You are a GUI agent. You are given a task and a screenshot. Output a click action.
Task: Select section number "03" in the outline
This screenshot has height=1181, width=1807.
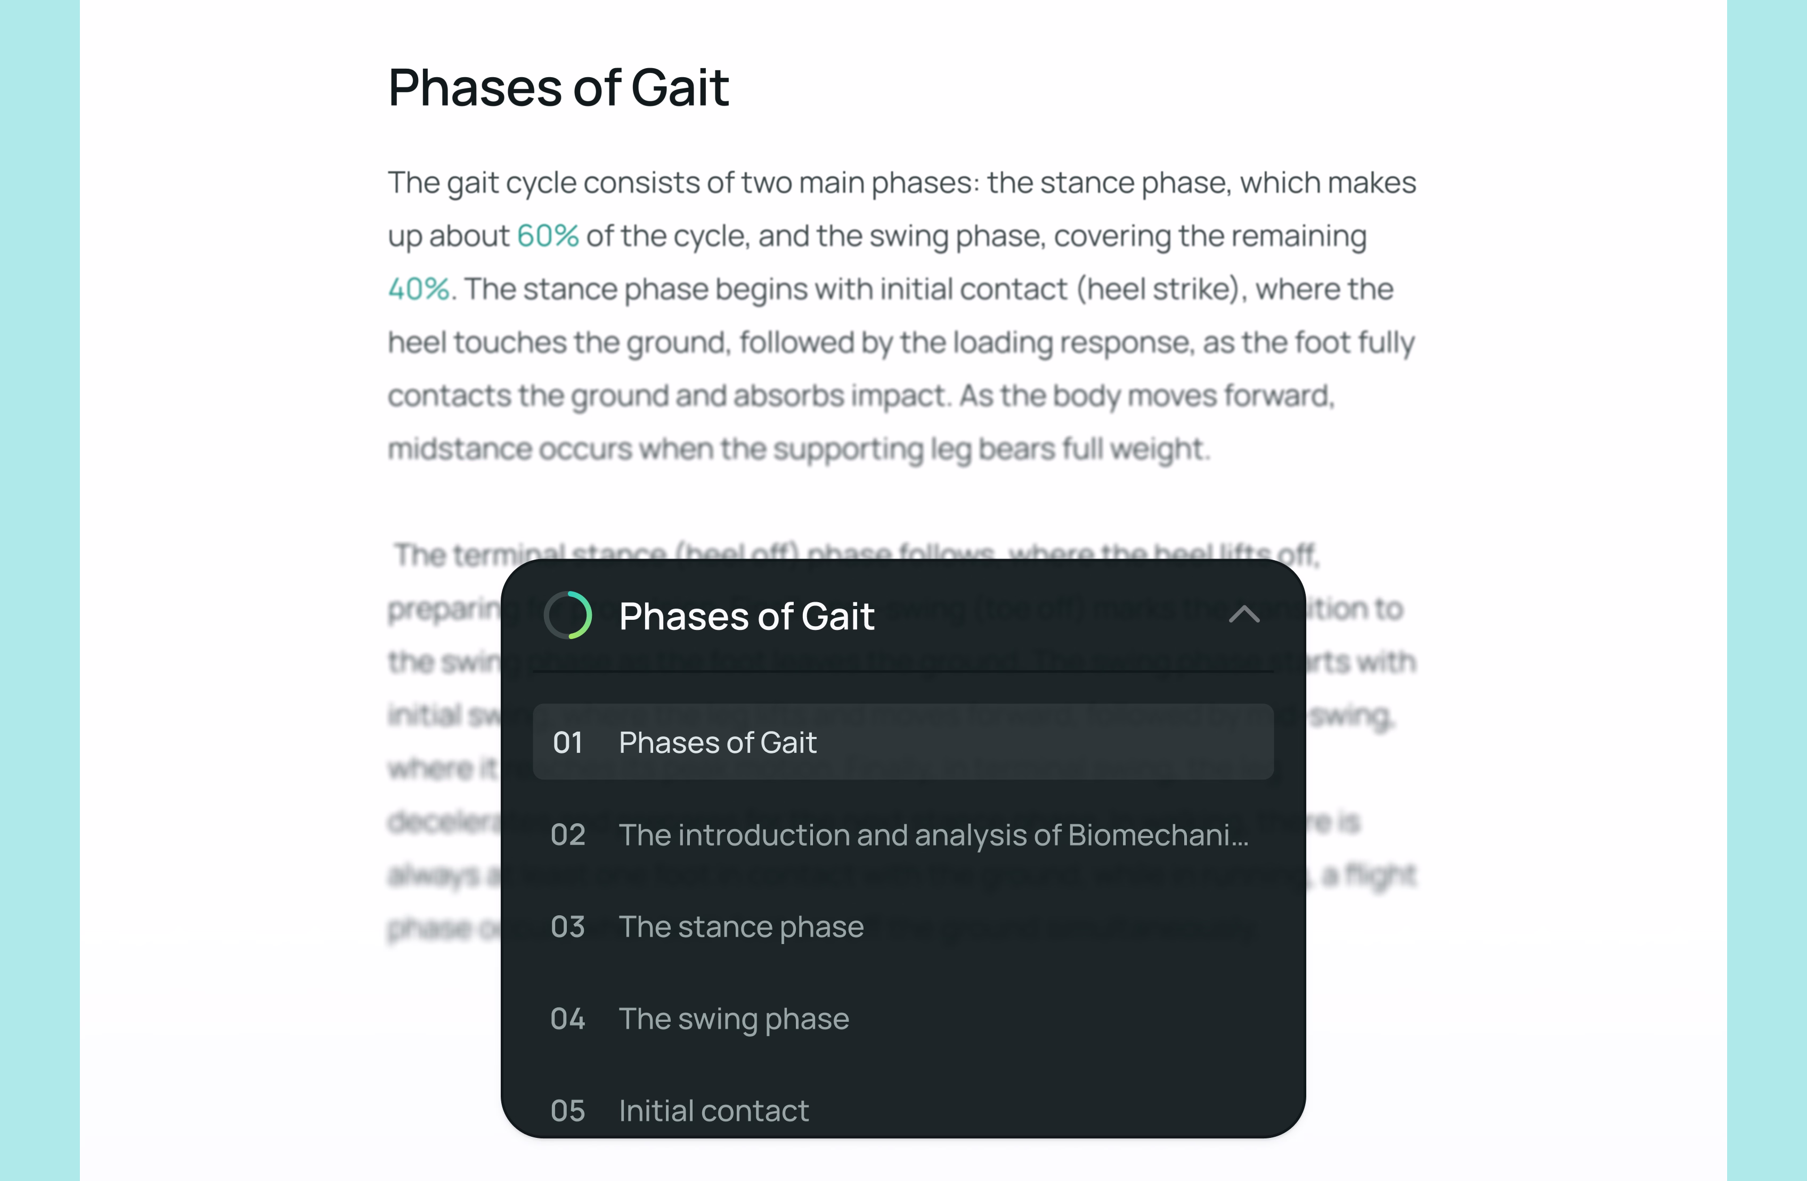pyautogui.click(x=567, y=926)
